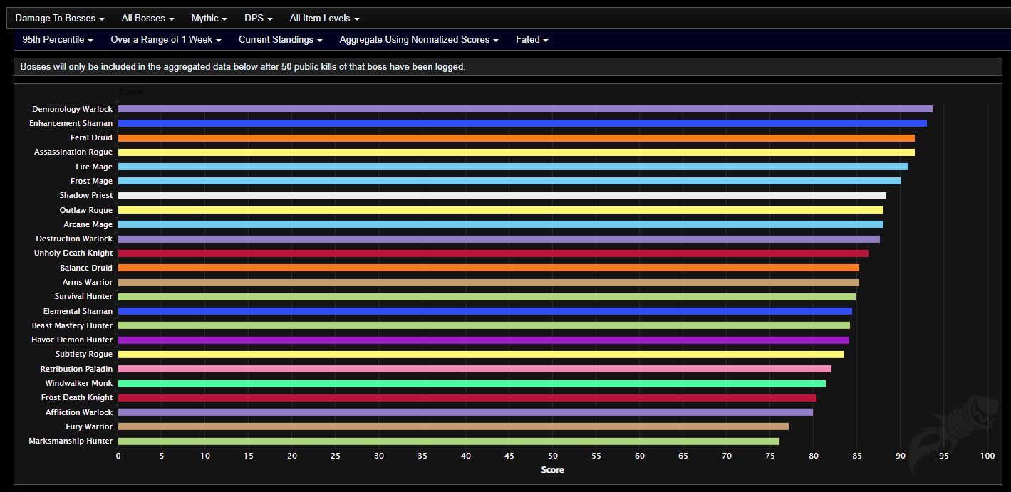Expand the Over a Range of 1 Week dropdown
This screenshot has height=492, width=1011.
[x=165, y=40]
